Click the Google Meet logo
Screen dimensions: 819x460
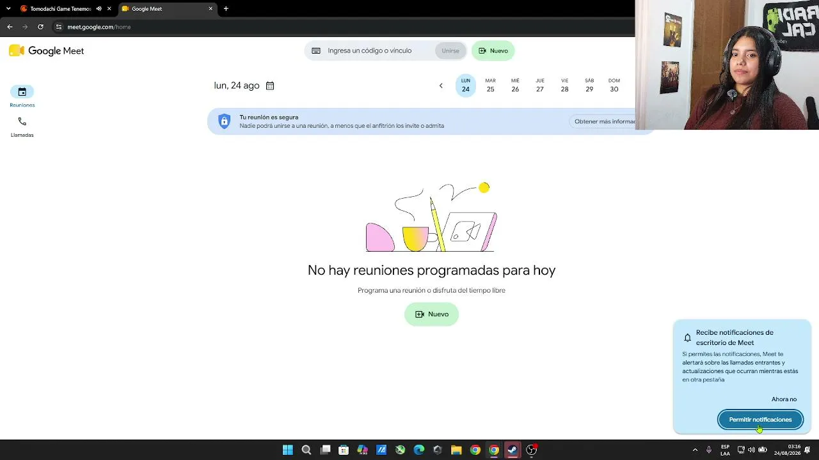(47, 51)
